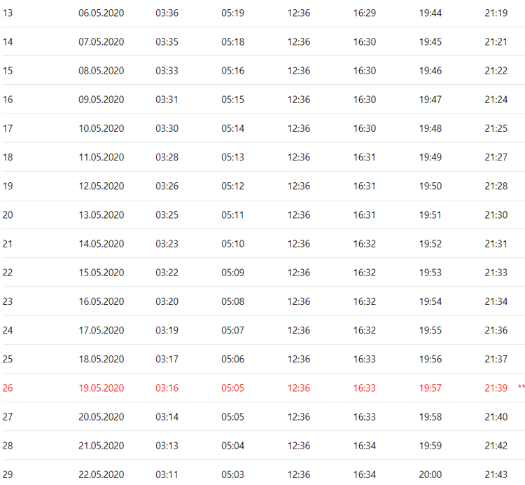Click the 03:25 time on 13.05.2020
525x485 pixels.
pyautogui.click(x=167, y=214)
